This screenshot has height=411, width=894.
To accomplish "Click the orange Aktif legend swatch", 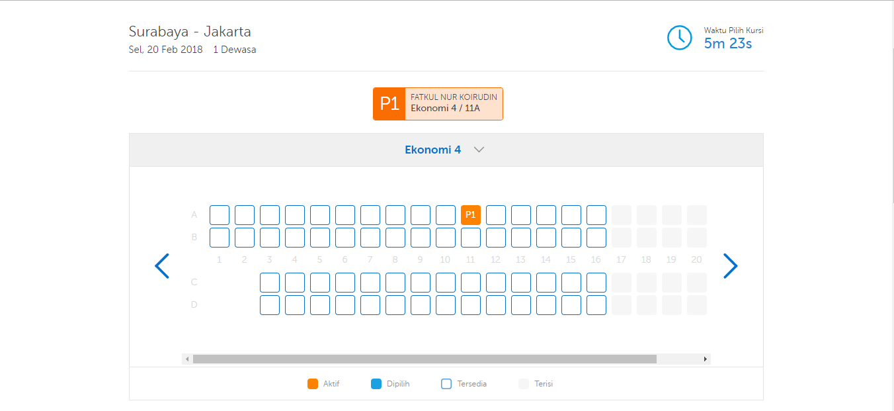I will 313,384.
